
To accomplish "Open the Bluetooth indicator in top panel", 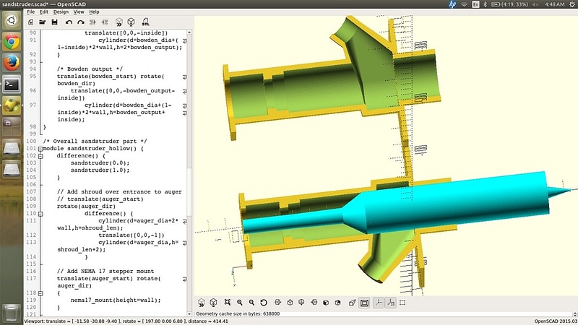I will pos(485,4).
